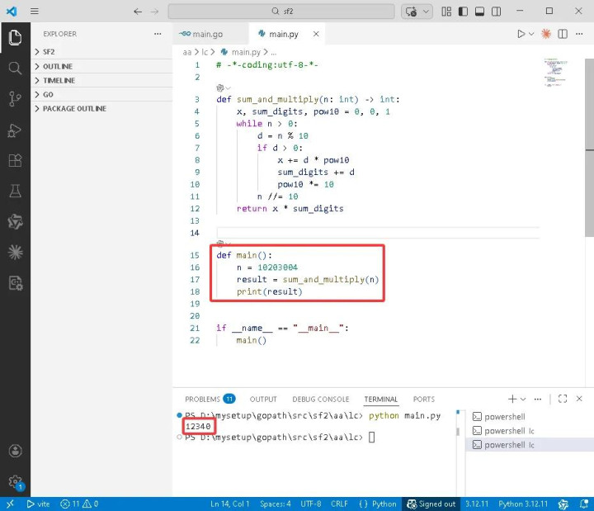Split the editor to the right
Image resolution: width=594 pixels, height=511 pixels.
click(x=563, y=34)
